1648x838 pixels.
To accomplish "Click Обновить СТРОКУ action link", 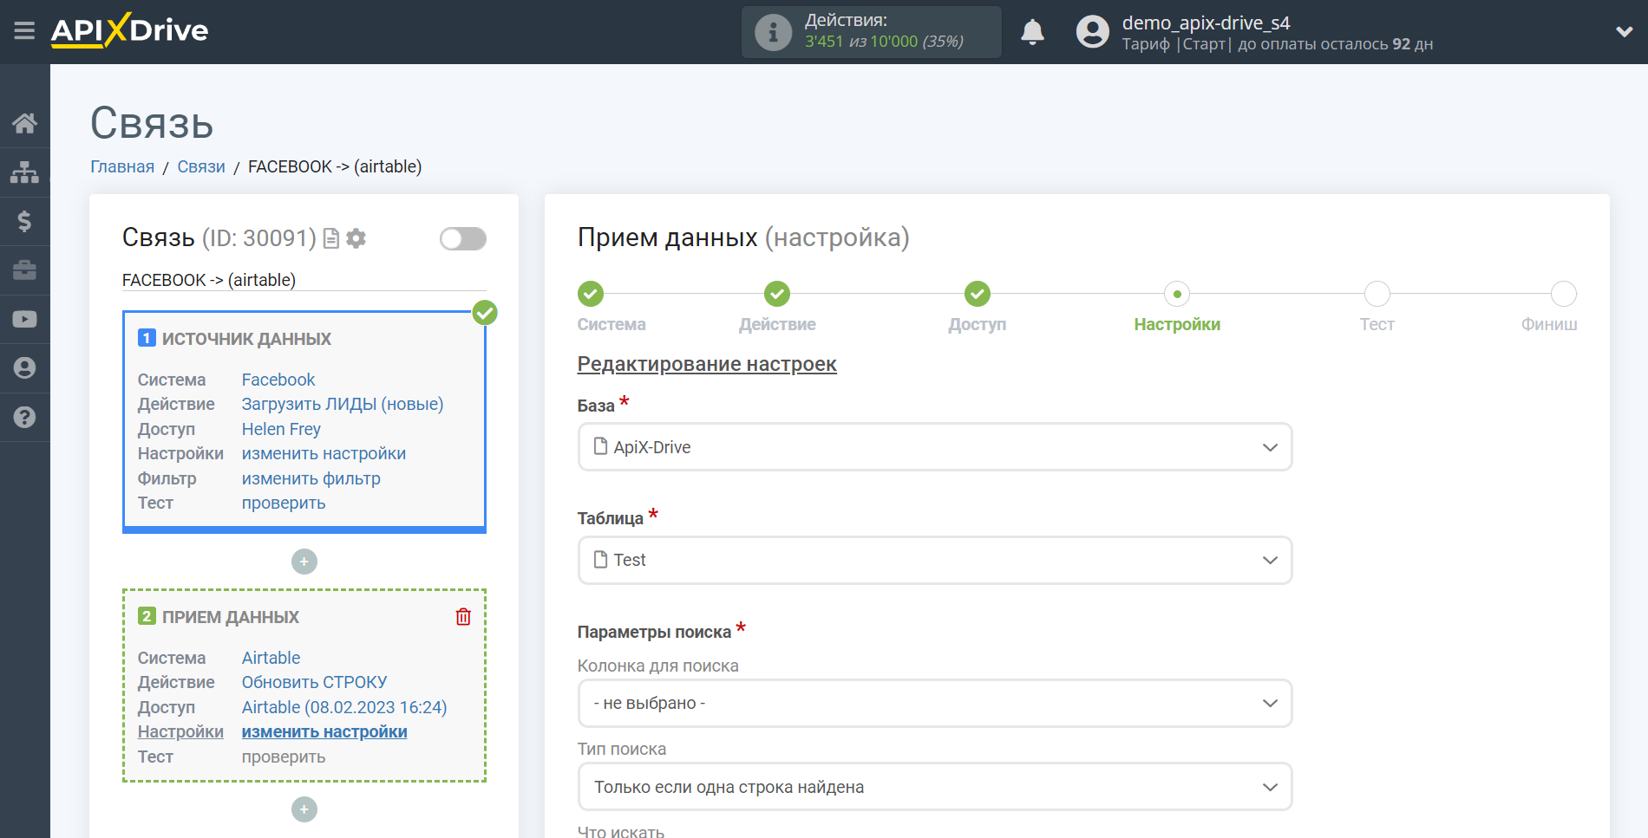I will (x=314, y=682).
